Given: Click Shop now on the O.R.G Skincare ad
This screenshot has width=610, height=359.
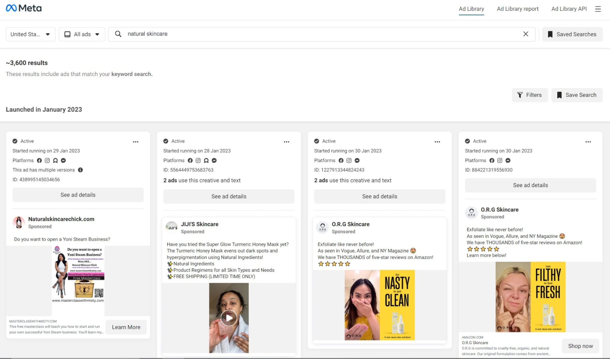Looking at the screenshot, I should click(x=580, y=346).
